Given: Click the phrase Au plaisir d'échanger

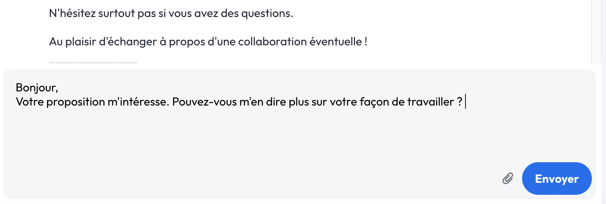Looking at the screenshot, I should pos(103,42).
